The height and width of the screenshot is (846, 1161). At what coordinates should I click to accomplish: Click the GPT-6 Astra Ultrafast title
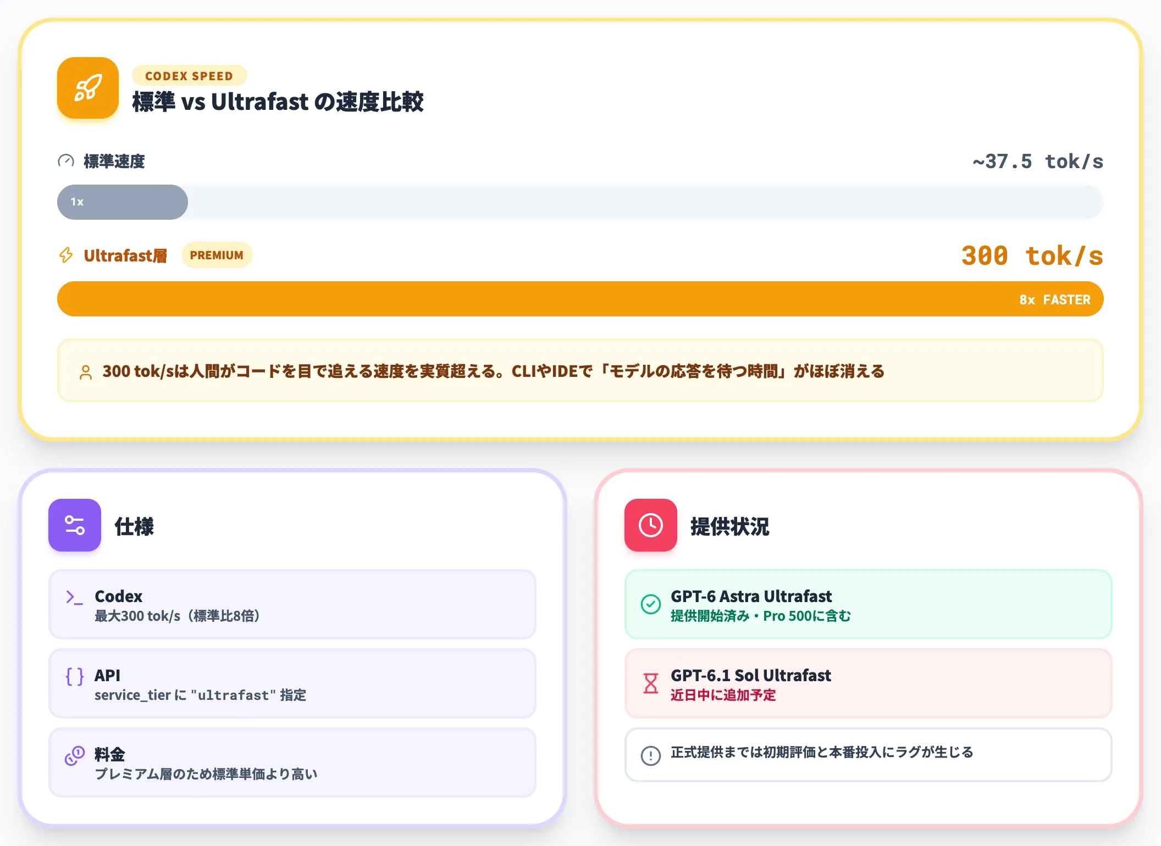tap(751, 597)
